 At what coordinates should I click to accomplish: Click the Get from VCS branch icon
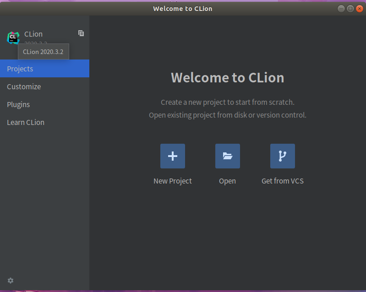pos(283,156)
